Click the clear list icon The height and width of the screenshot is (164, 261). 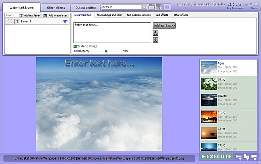pyautogui.click(x=254, y=157)
